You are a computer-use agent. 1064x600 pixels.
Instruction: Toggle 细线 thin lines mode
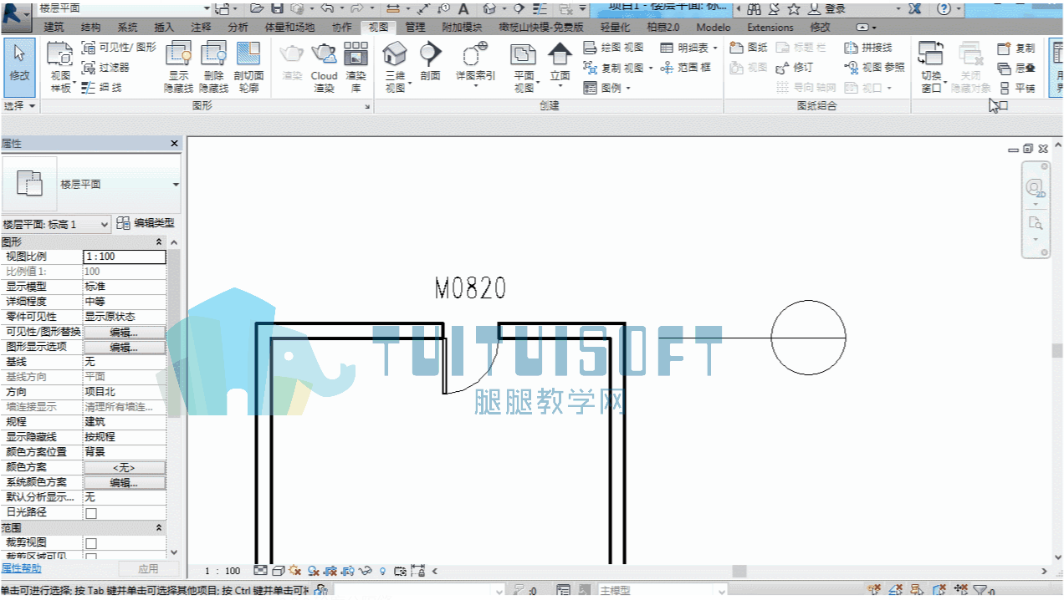point(102,87)
